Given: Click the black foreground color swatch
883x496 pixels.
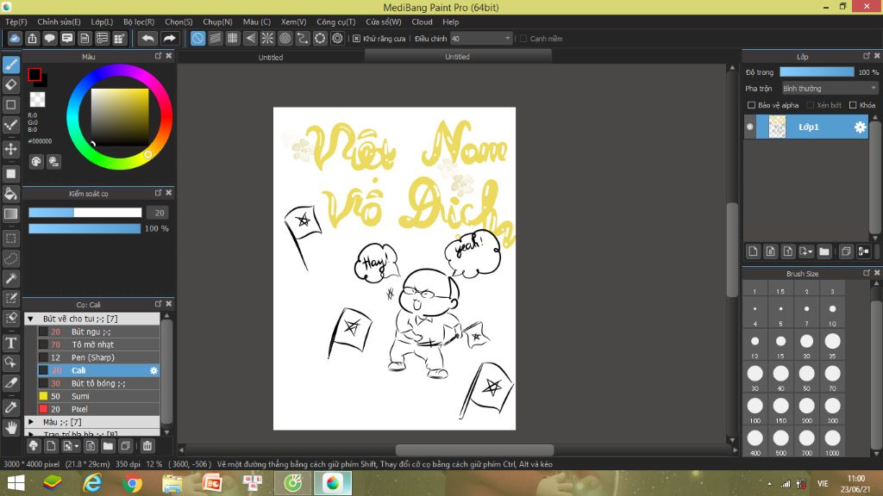Looking at the screenshot, I should [34, 74].
